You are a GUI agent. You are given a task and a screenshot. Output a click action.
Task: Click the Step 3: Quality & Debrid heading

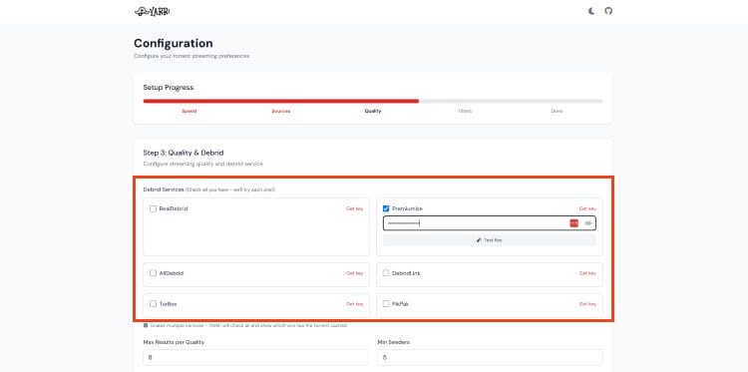click(x=184, y=153)
